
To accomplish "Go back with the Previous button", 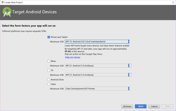I will click(x=127, y=106).
